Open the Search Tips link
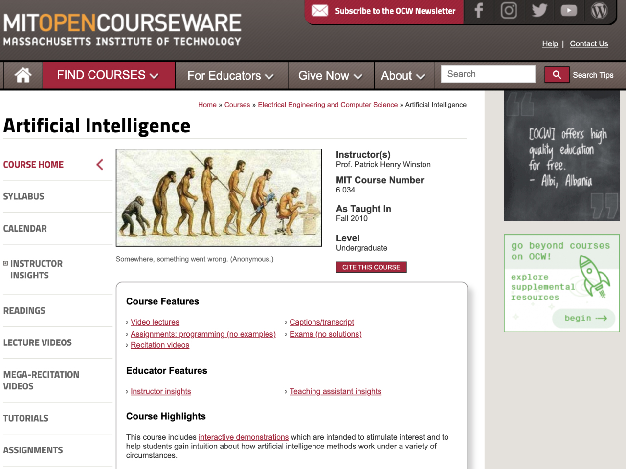626x469 pixels. (593, 75)
